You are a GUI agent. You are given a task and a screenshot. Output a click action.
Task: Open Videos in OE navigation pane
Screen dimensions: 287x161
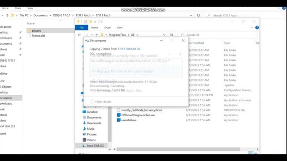coord(91,140)
